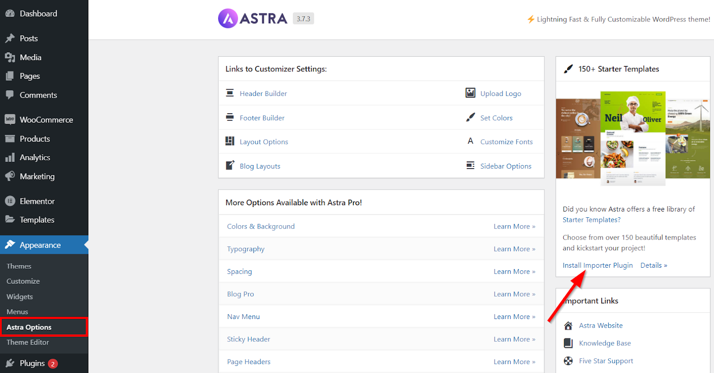Screen dimensions: 714x373
Task: Open Customize under Appearance
Action: [x=23, y=281]
